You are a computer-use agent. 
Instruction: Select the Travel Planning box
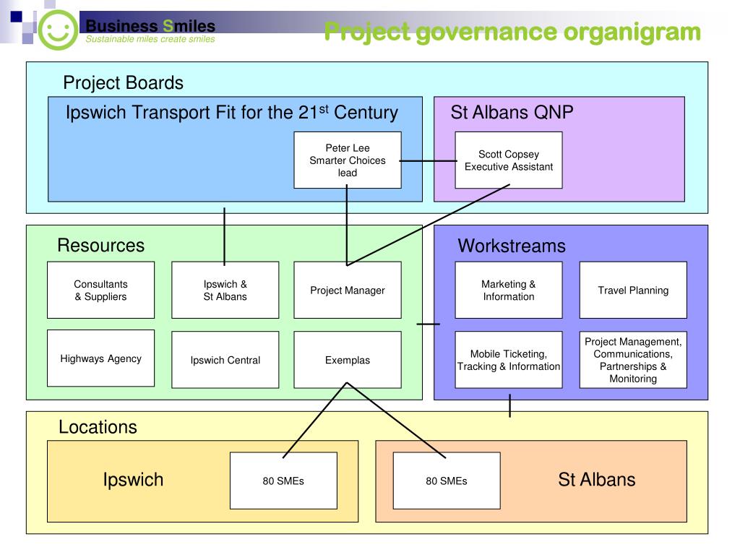tap(633, 291)
